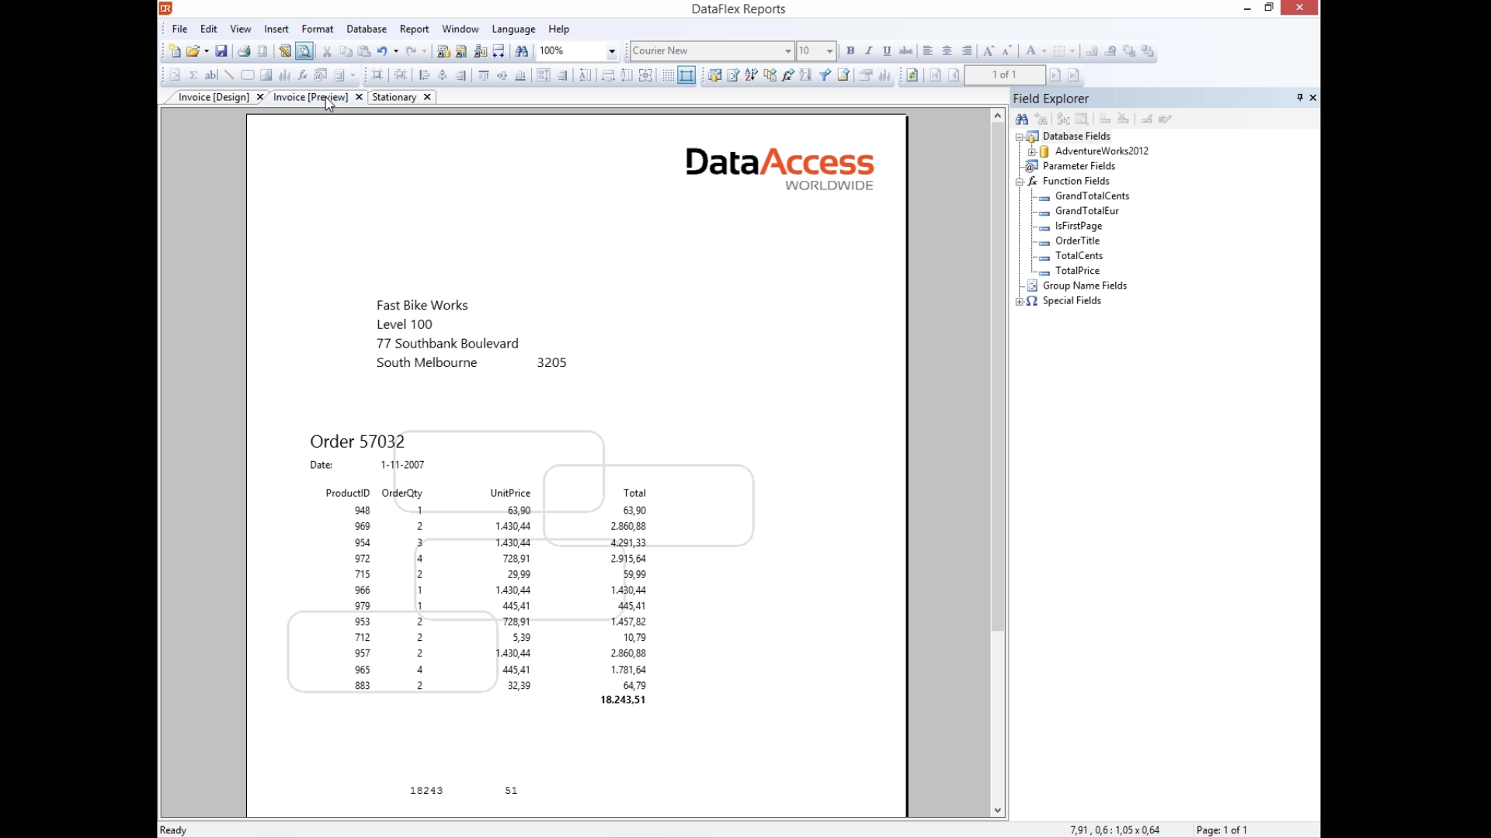Select the GrandTotalEur function field
The image size is (1491, 838).
[x=1086, y=211]
